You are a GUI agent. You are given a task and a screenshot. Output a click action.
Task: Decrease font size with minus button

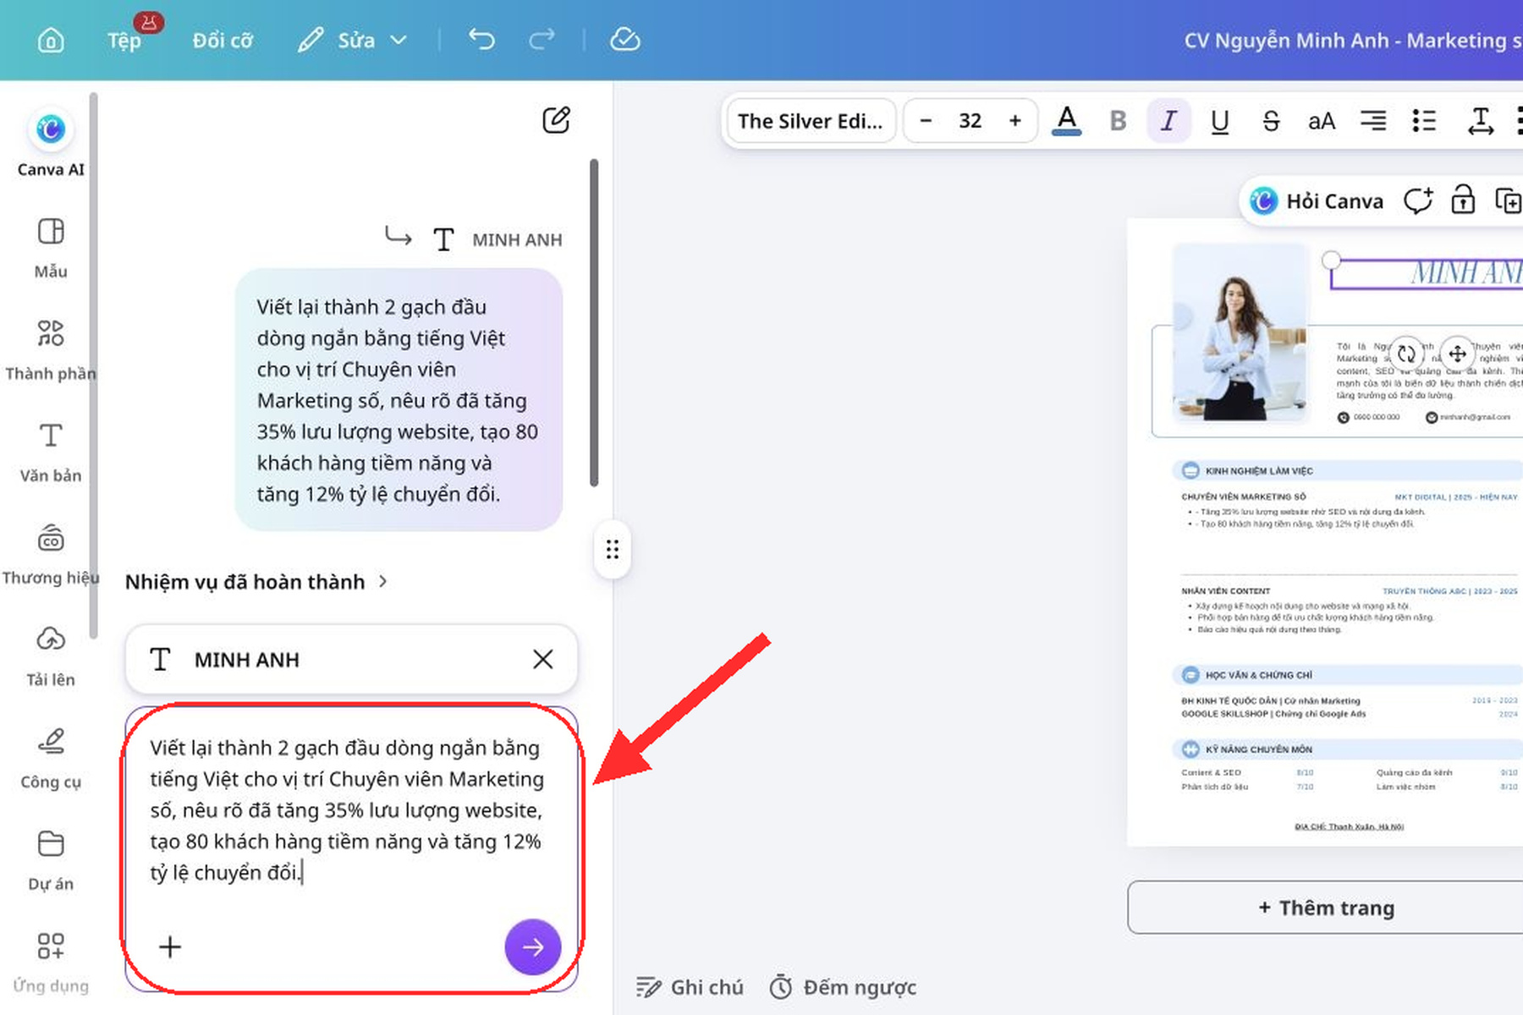926,121
